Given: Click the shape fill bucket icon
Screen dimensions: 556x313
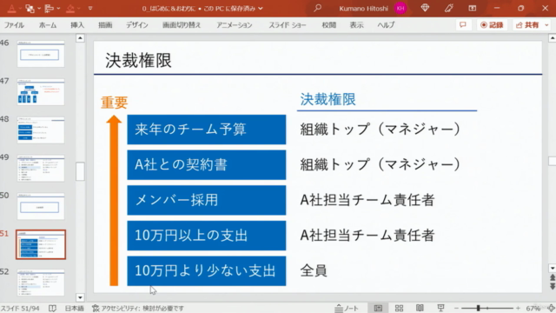Looking at the screenshot, I should [70, 8].
